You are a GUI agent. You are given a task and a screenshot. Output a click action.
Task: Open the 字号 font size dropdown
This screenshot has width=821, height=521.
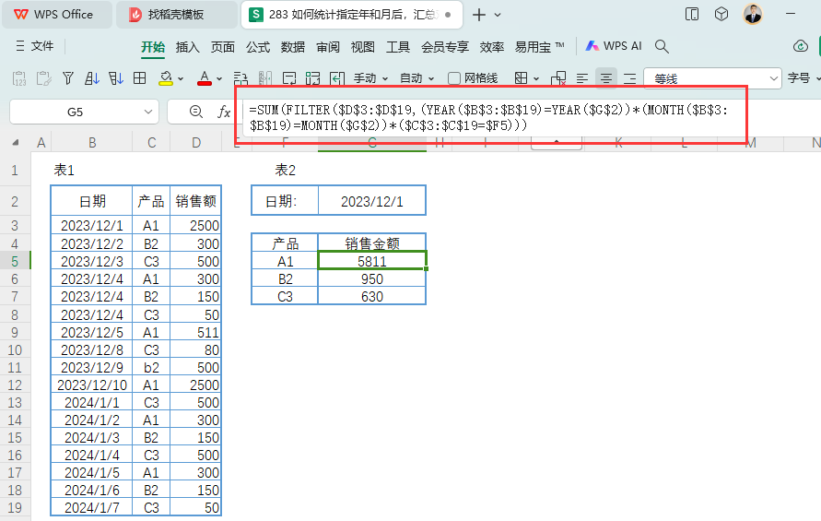click(x=803, y=78)
